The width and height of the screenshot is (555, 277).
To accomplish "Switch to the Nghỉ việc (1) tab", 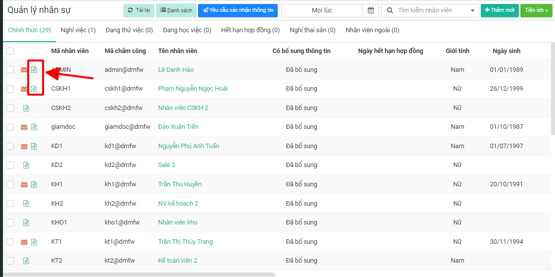I will coord(78,30).
